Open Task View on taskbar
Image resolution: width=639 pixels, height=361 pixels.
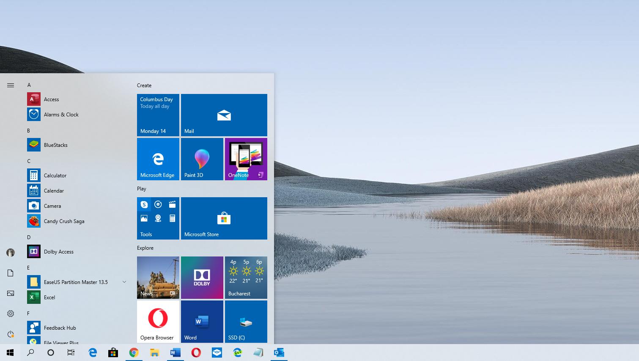(x=71, y=353)
